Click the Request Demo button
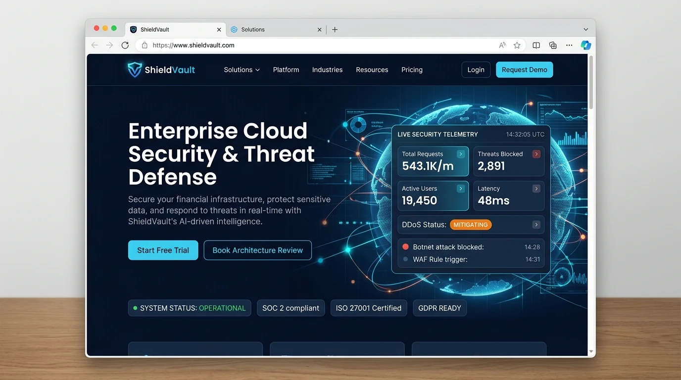This screenshot has width=681, height=380. click(525, 70)
